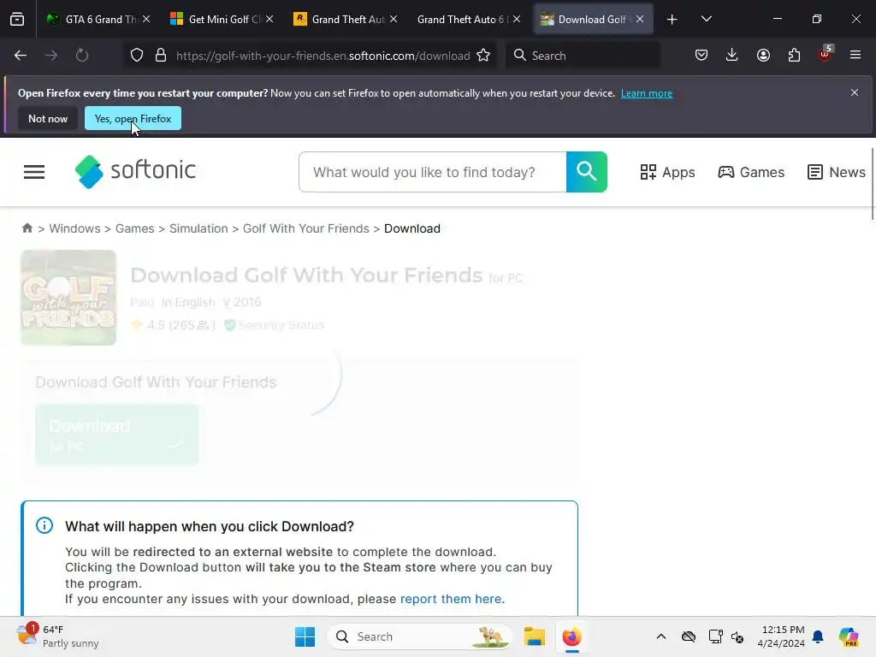Viewport: 876px width, 657px height.
Task: Open the Simulation breadcrumb link
Action: coord(198,228)
